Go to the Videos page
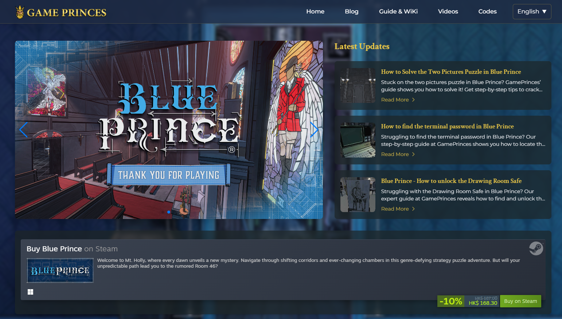This screenshot has width=562, height=319. tap(448, 11)
